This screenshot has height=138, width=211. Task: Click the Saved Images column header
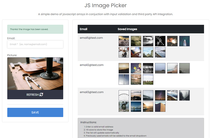tap(127, 29)
